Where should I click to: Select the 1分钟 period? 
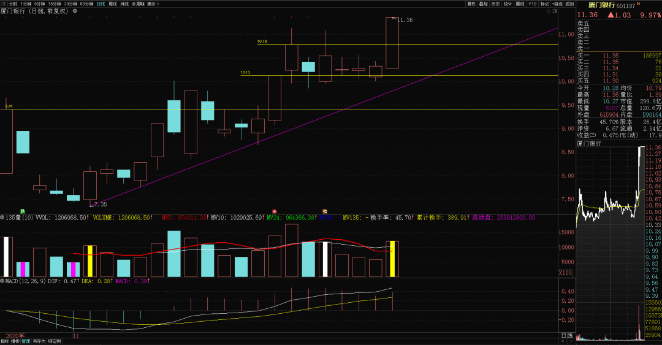pos(26,4)
